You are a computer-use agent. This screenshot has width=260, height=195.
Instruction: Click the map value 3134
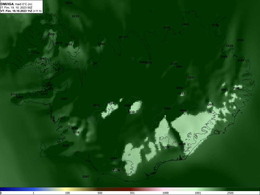coord(36,53)
